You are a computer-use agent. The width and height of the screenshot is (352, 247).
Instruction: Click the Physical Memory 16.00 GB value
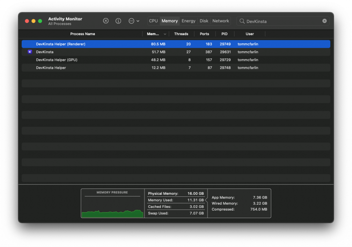coord(196,194)
